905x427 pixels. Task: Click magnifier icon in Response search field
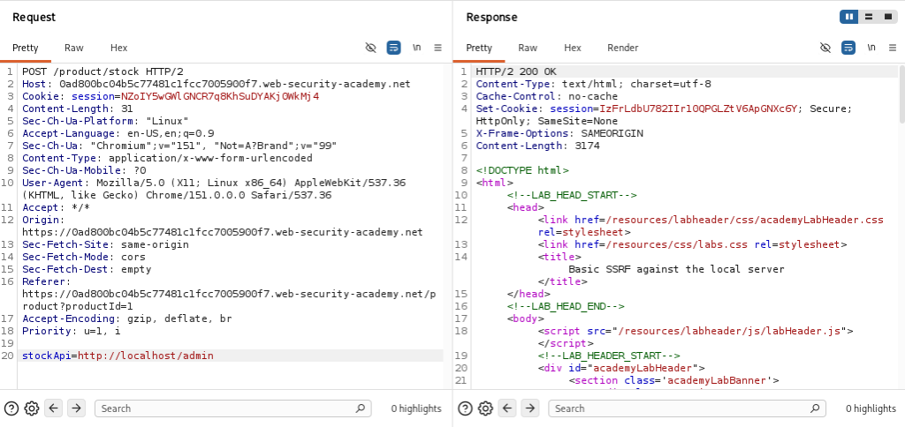(814, 408)
